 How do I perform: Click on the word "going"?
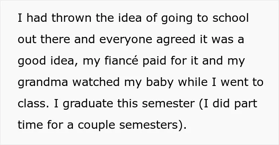click(177, 19)
